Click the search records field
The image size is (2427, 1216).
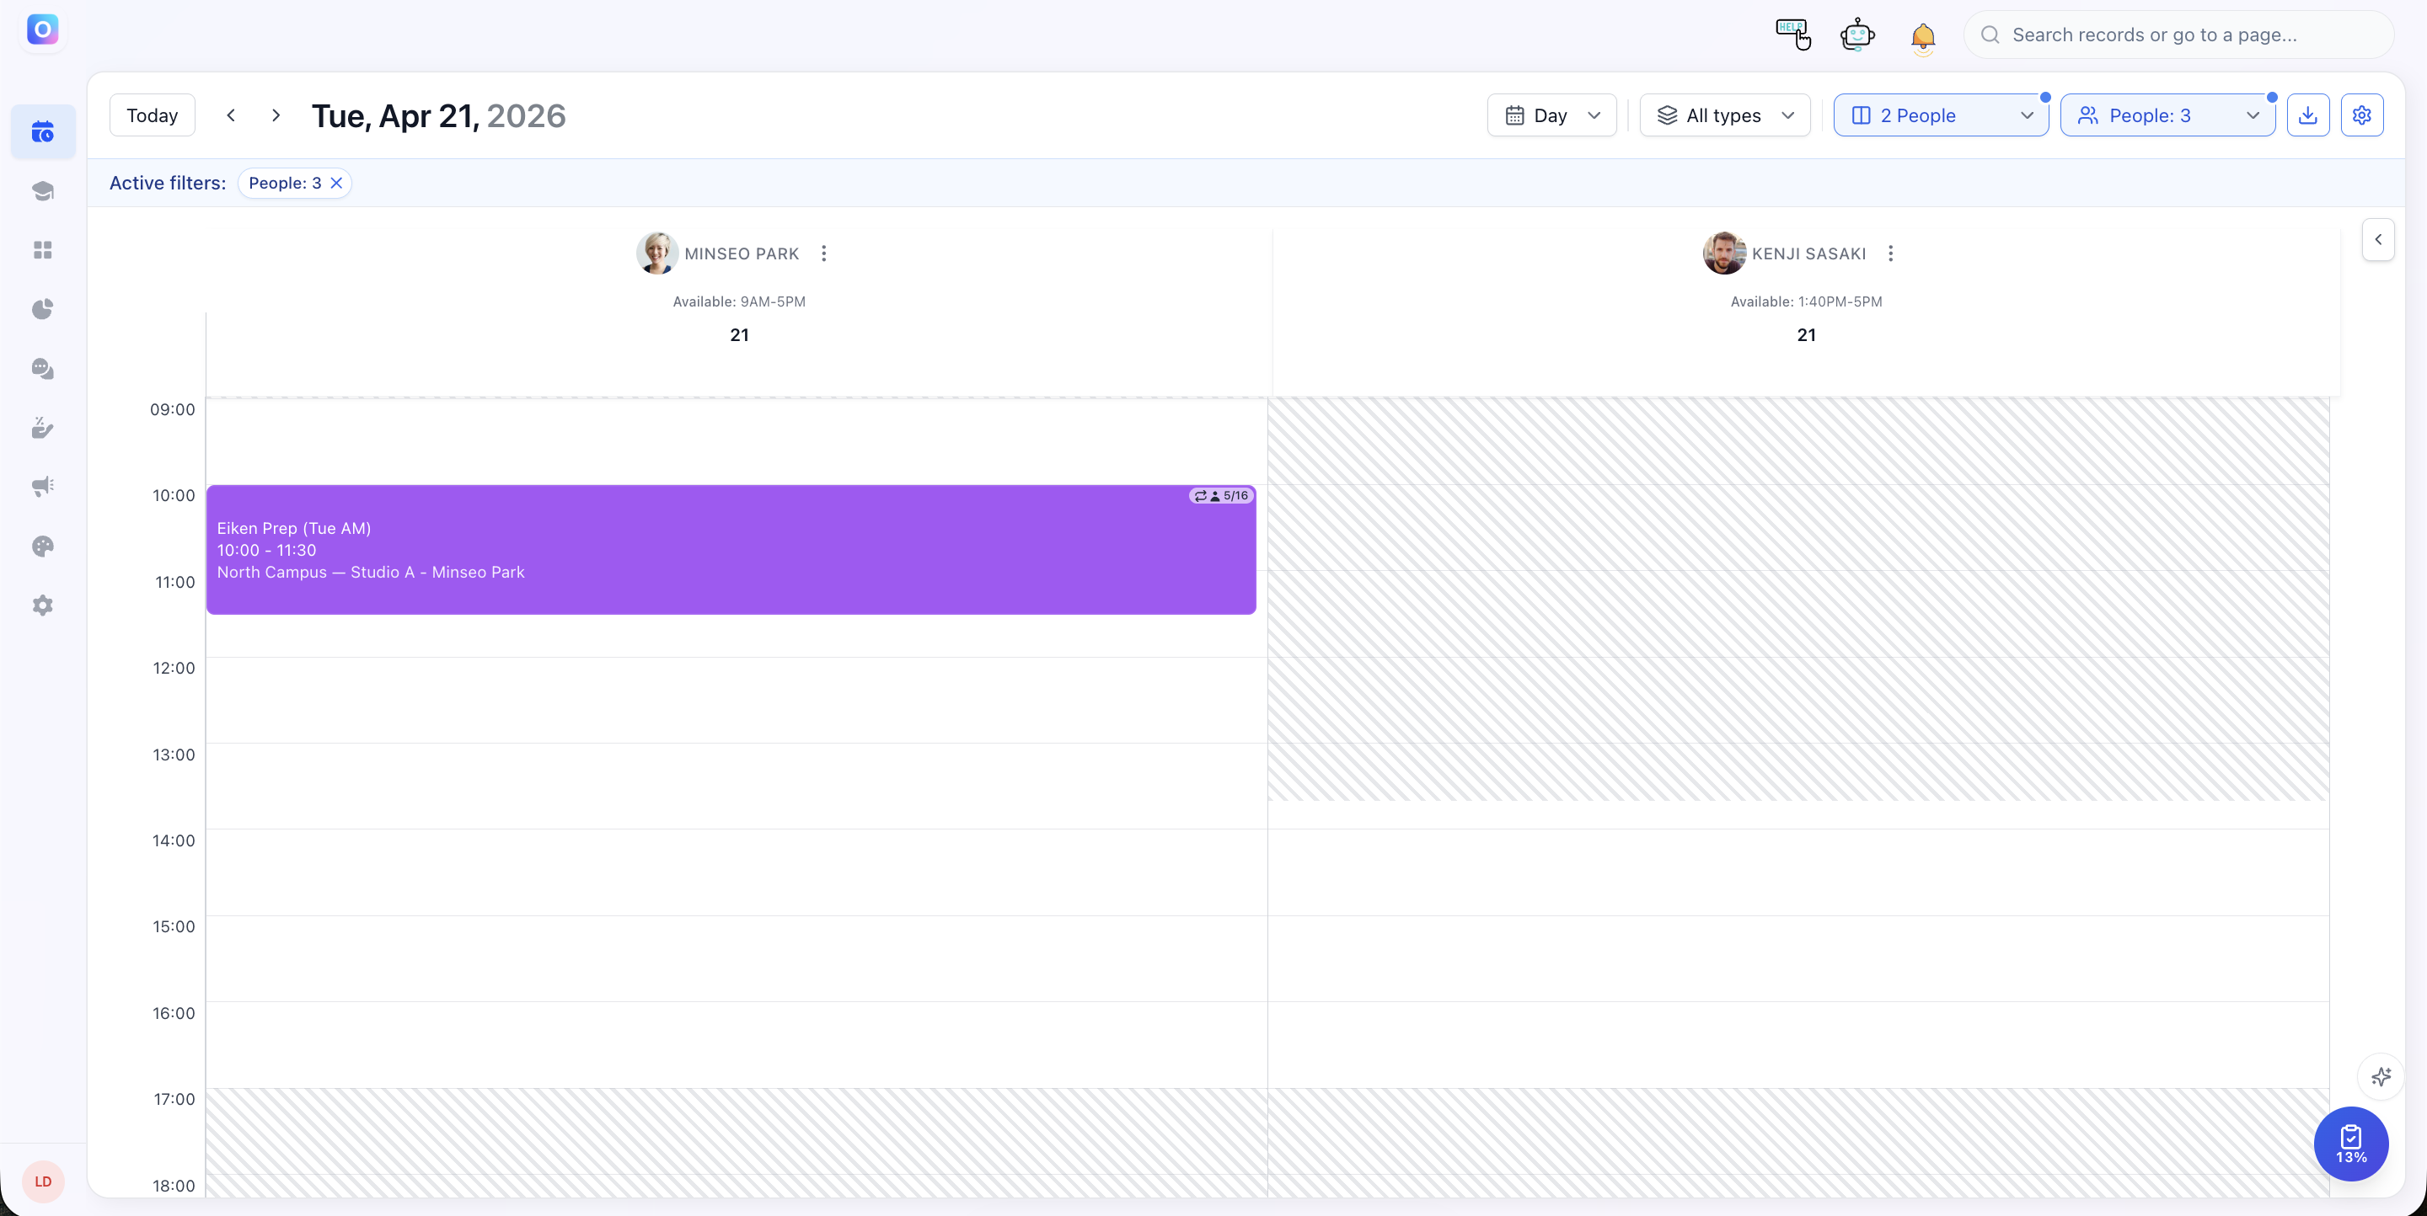point(2178,35)
